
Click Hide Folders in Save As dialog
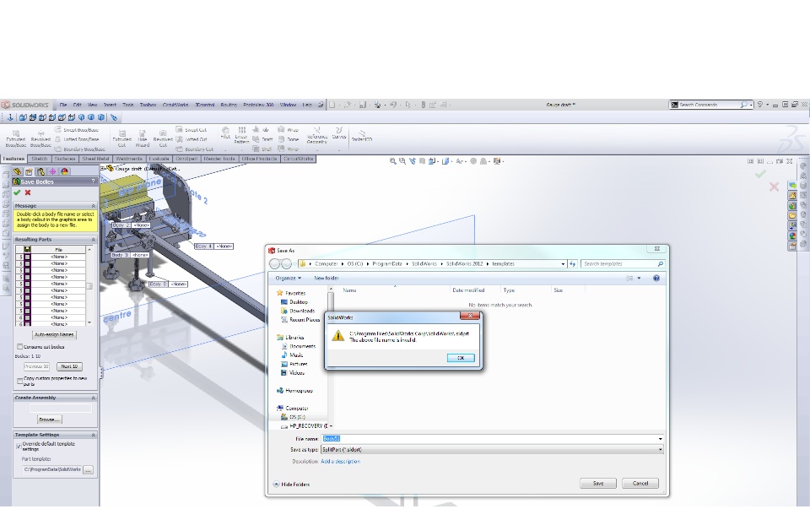point(291,485)
